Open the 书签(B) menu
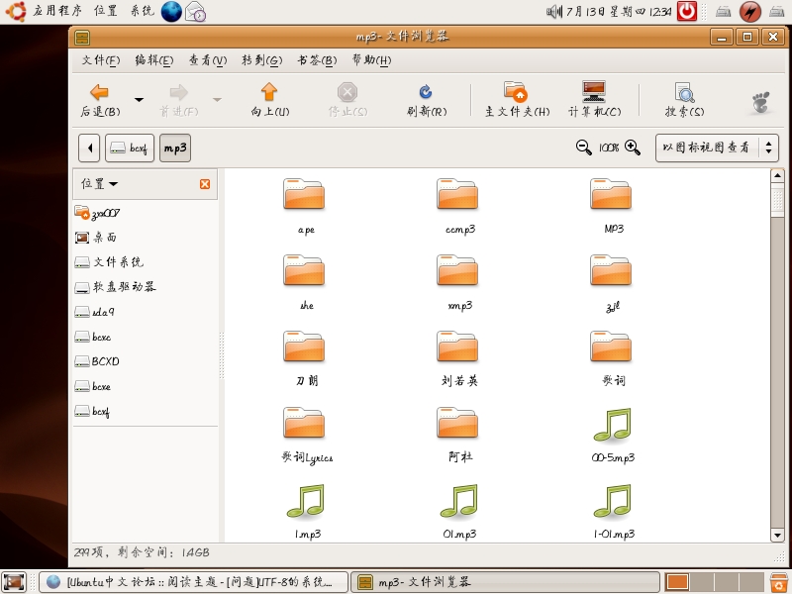The height and width of the screenshot is (594, 792). pos(317,60)
